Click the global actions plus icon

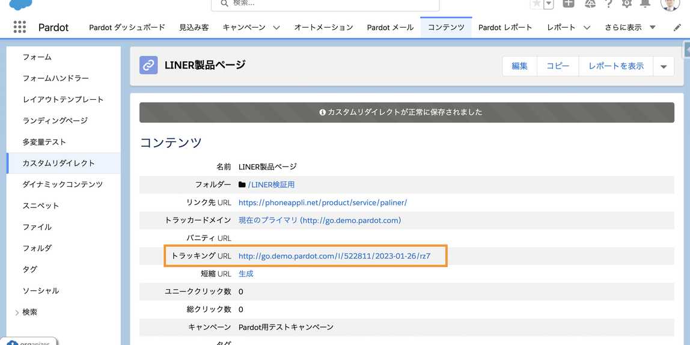[x=569, y=3]
